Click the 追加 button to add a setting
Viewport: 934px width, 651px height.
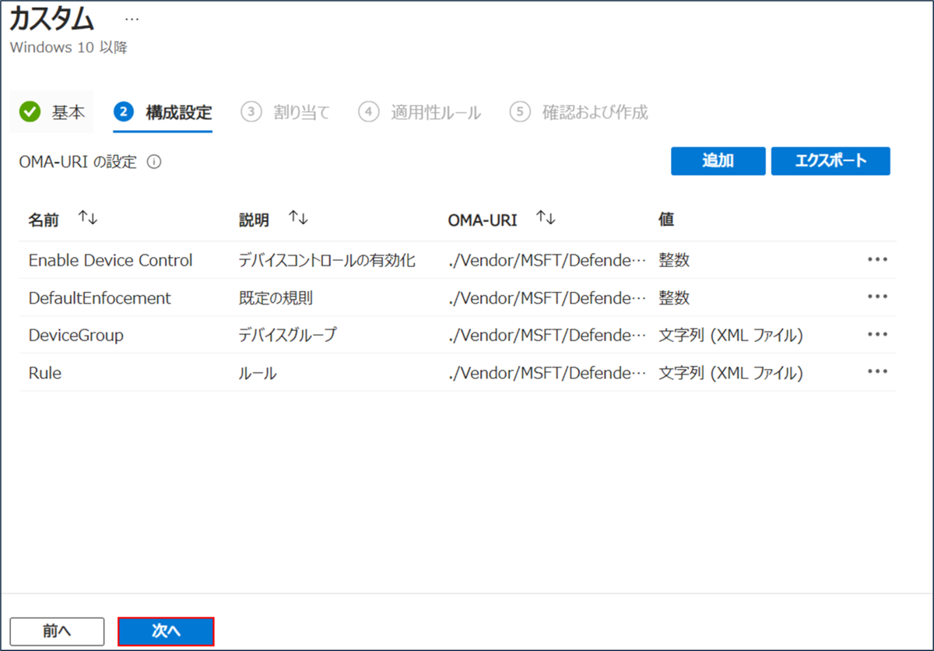click(718, 160)
